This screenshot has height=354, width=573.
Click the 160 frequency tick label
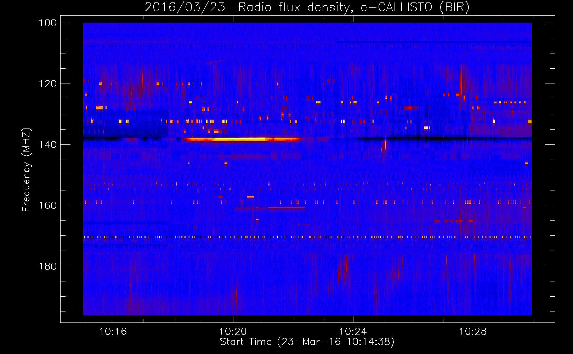point(48,205)
